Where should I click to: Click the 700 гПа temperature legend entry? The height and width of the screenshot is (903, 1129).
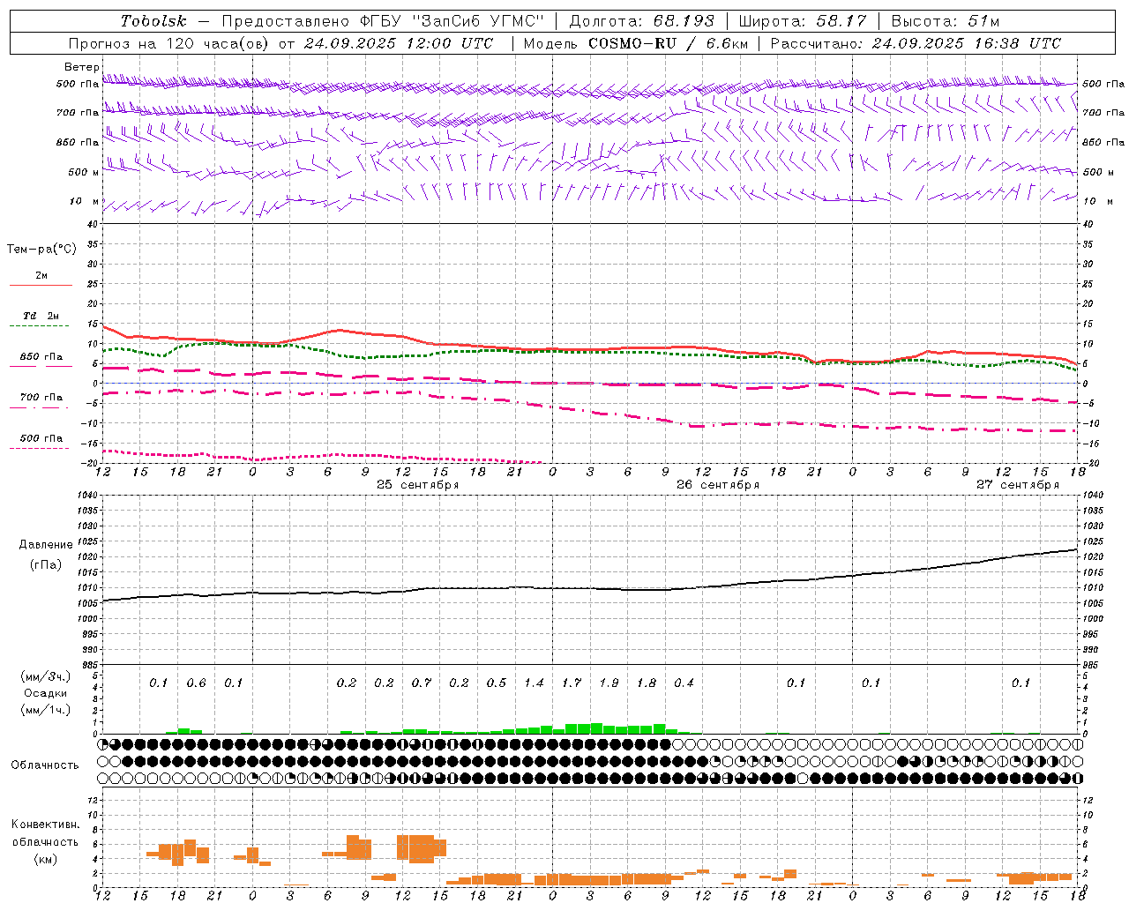tap(41, 401)
